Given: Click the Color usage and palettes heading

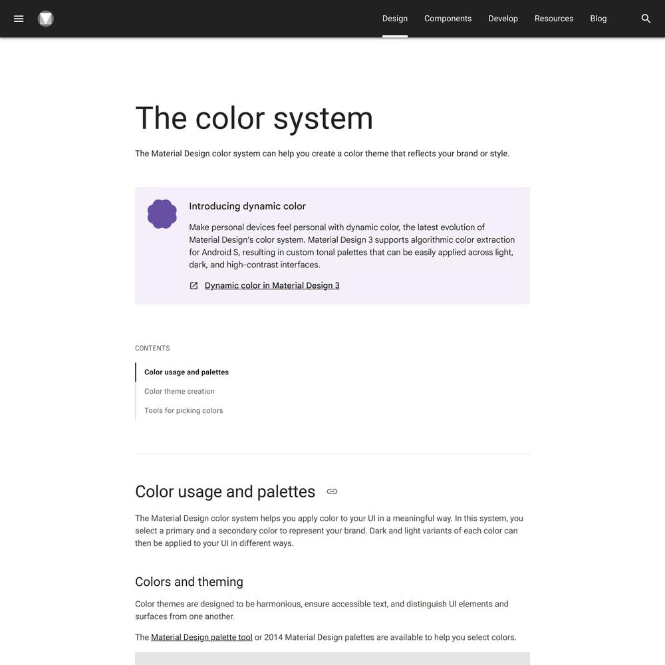Looking at the screenshot, I should (225, 492).
